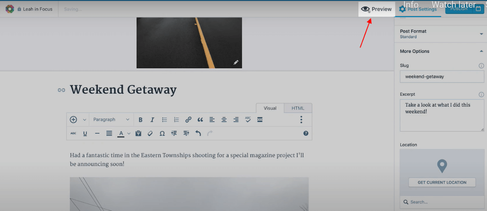Toggle bold formatting
The image size is (487, 211).
pyautogui.click(x=140, y=120)
